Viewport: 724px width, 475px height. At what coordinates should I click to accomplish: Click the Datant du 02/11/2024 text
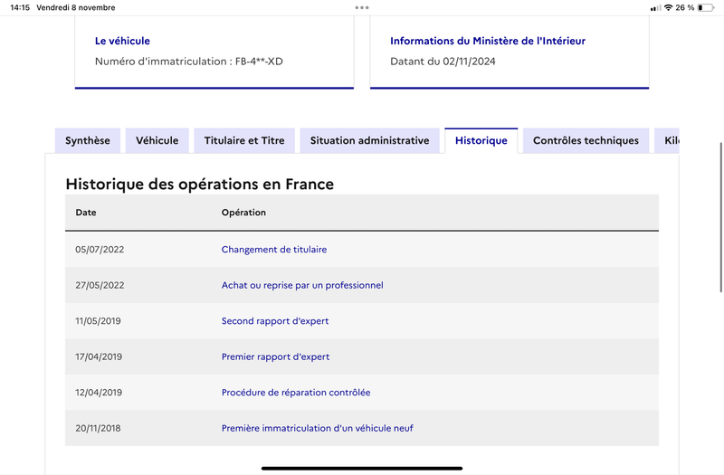tap(443, 62)
